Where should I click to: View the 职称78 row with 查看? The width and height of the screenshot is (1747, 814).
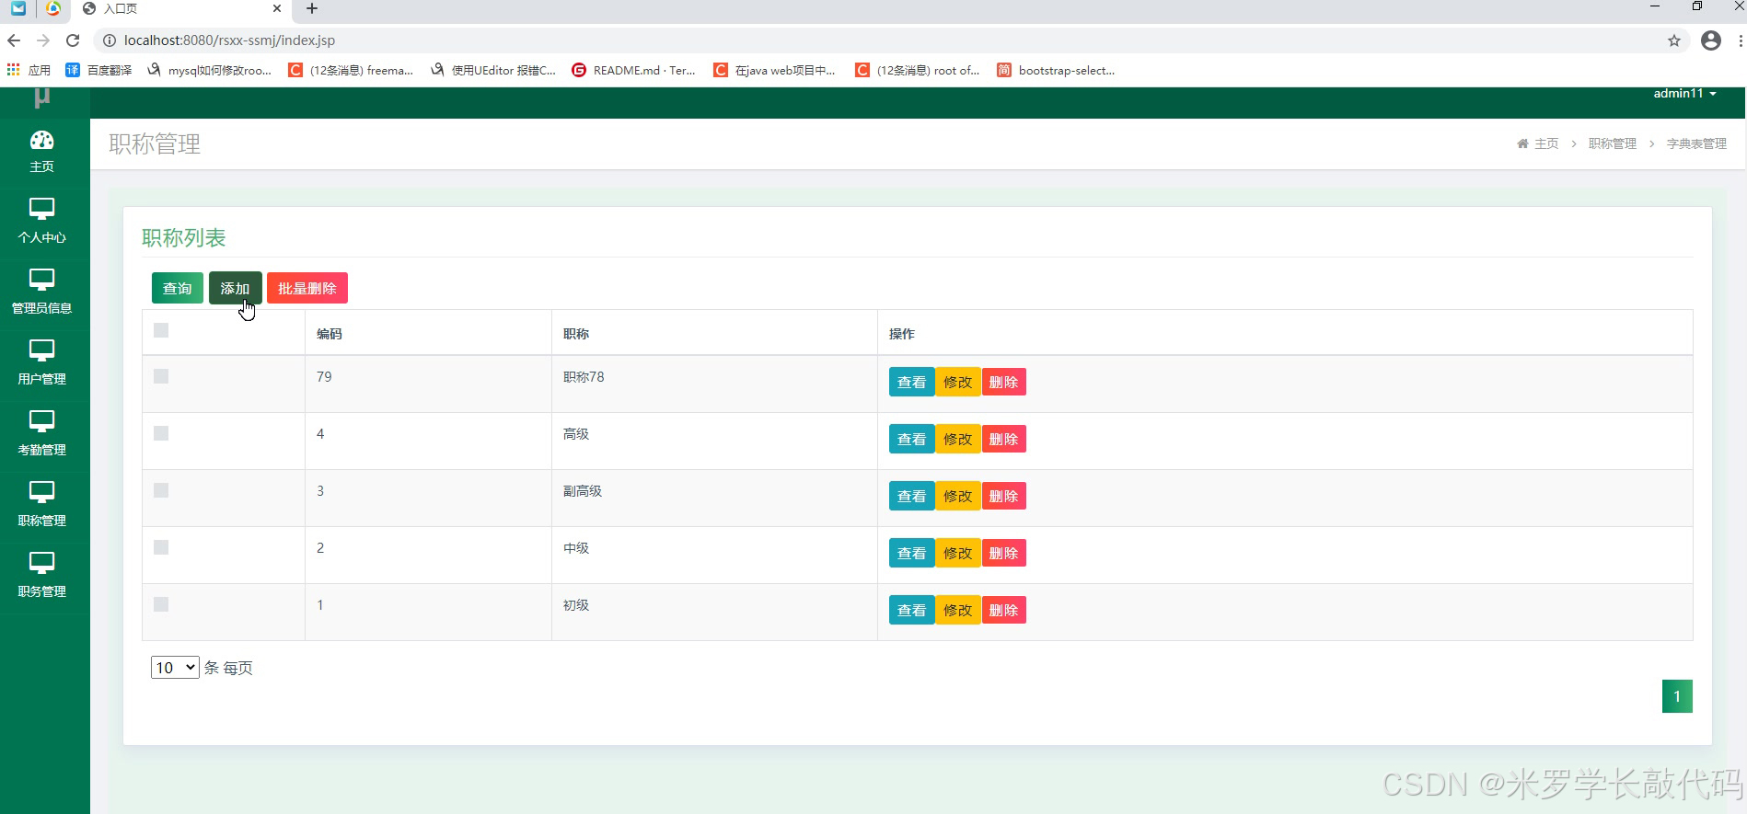coord(911,382)
